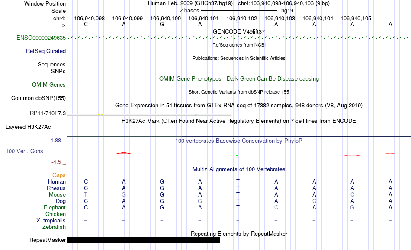Click the black RepeatMasker element bar
Screen dimensions: 411x250
[144, 240]
